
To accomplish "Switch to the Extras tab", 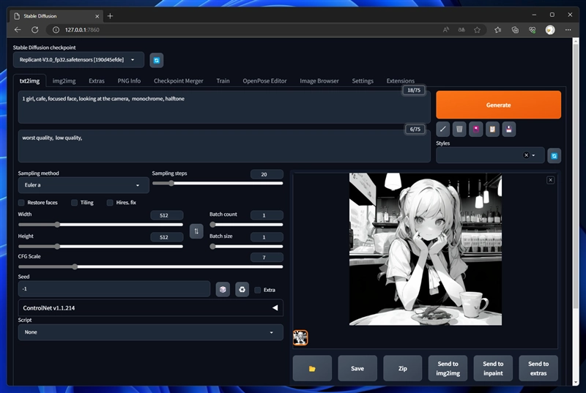I will tap(97, 81).
